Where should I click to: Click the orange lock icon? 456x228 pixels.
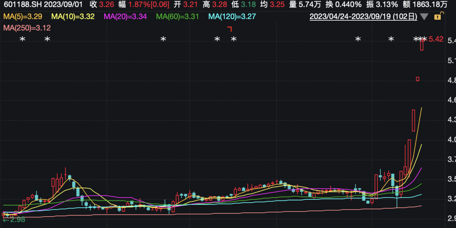(439, 16)
